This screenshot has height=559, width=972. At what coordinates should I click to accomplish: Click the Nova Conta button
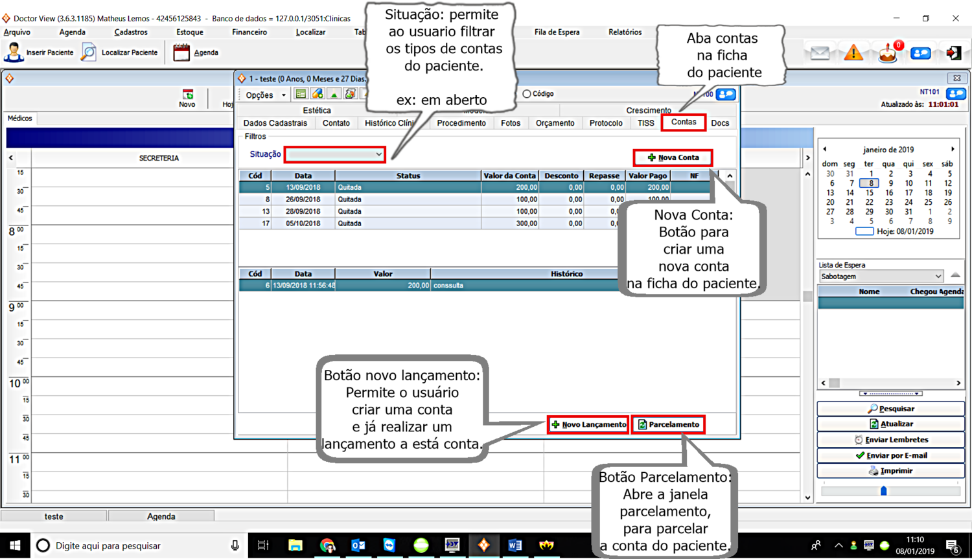[673, 157]
